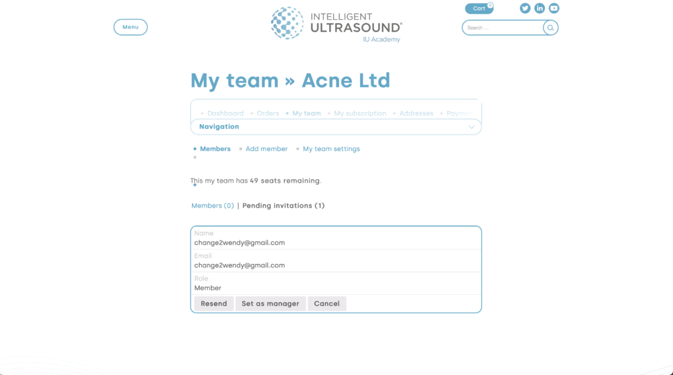The image size is (673, 375).
Task: Click Set as manager button
Action: [270, 303]
